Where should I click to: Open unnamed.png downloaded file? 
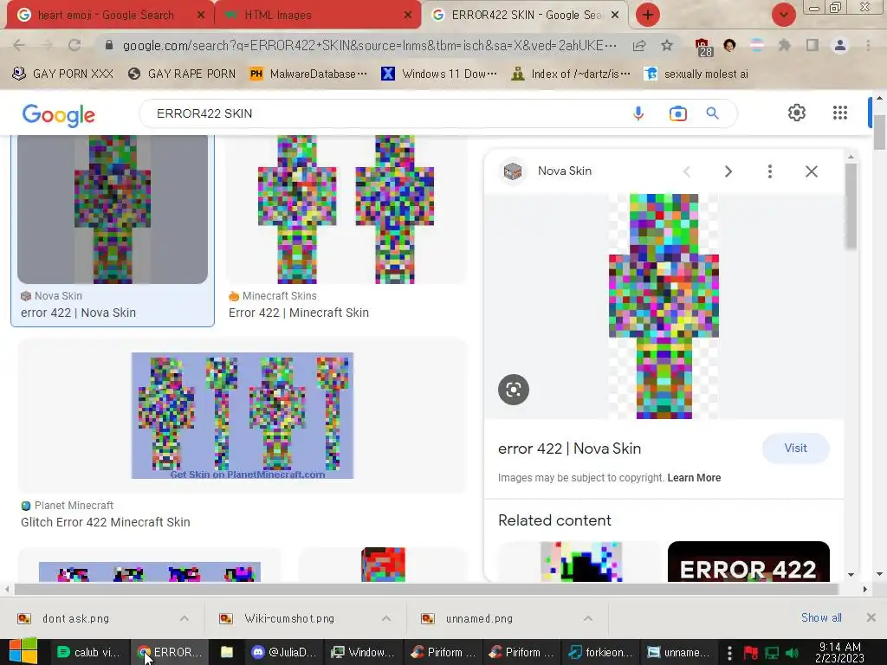pos(479,618)
